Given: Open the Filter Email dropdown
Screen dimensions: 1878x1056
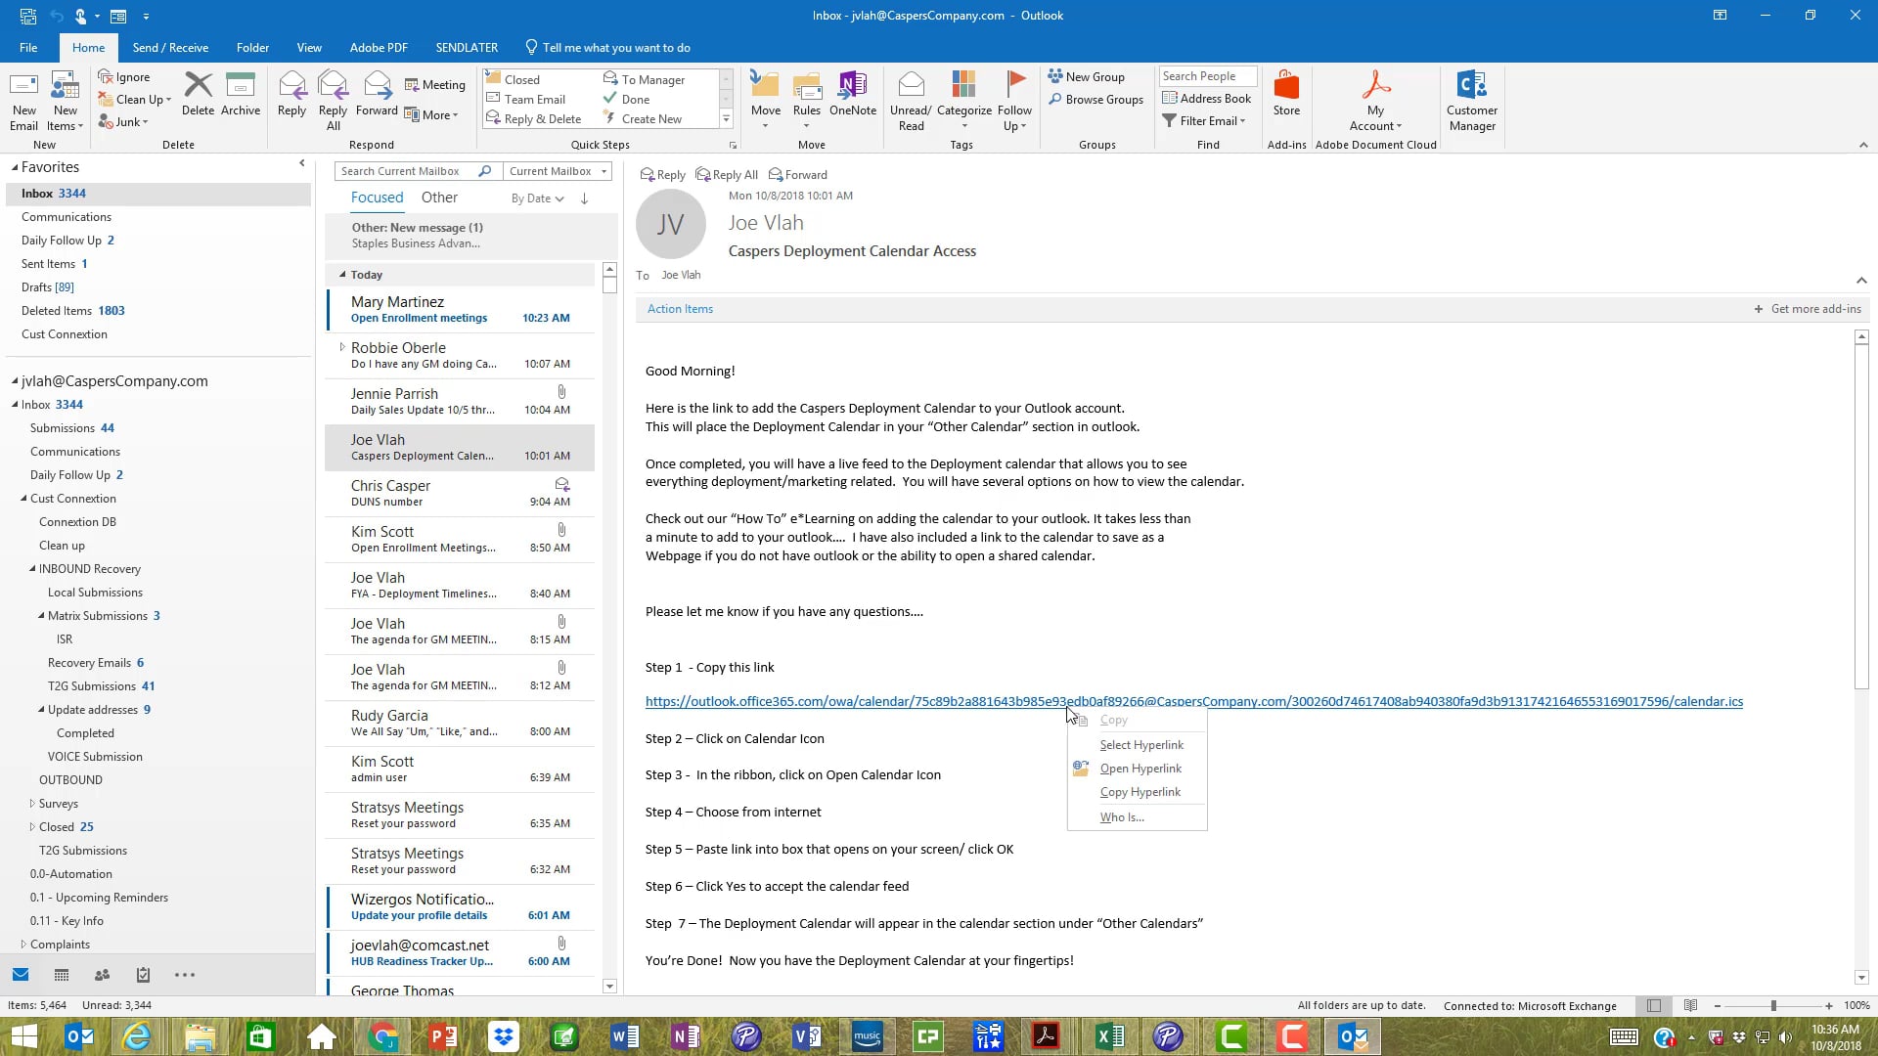Looking at the screenshot, I should pos(1204,121).
